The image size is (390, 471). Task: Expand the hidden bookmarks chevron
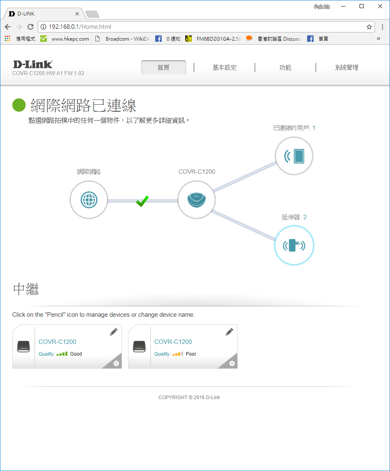379,39
